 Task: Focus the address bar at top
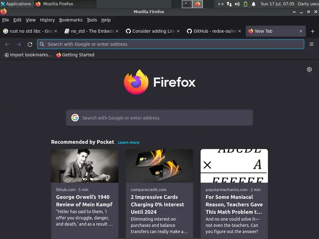point(170,44)
